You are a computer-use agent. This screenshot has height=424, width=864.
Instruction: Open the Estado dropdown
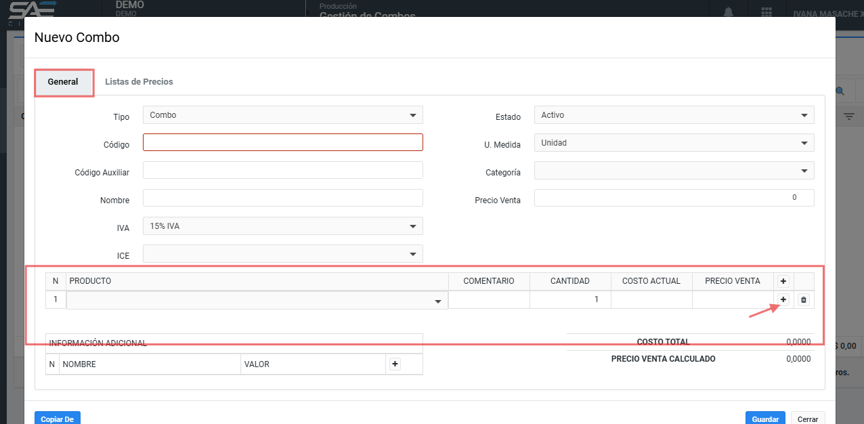coord(674,115)
